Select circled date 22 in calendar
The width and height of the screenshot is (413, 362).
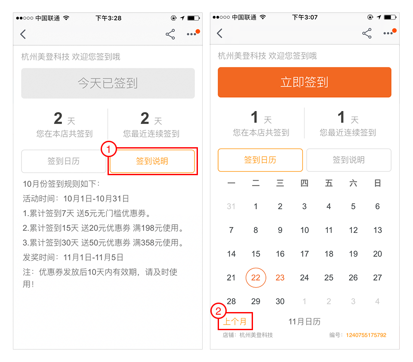pos(256,278)
